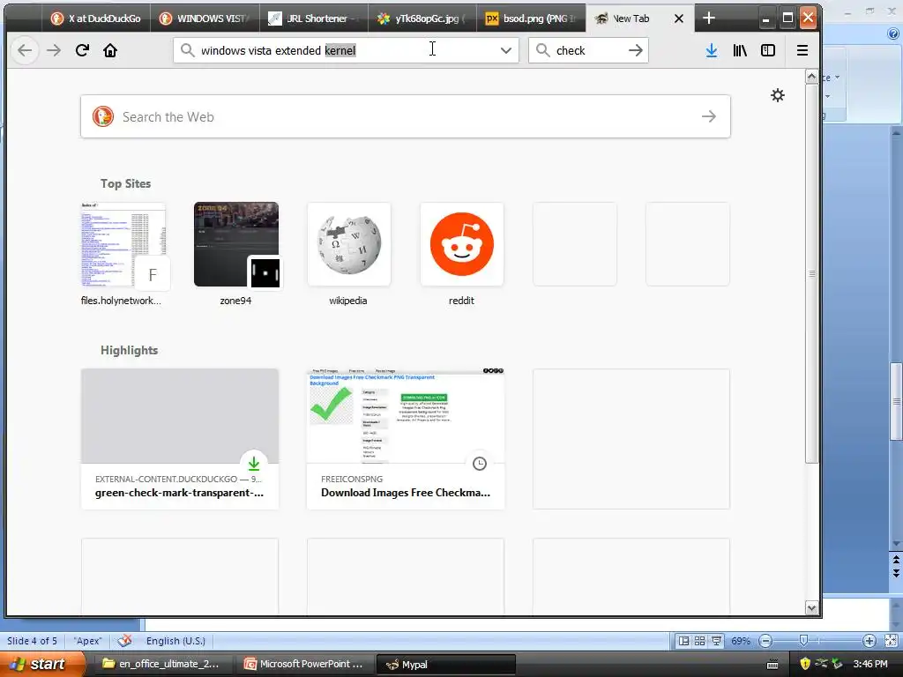This screenshot has height=677, width=903.
Task: Reload the current page
Action: [x=82, y=50]
